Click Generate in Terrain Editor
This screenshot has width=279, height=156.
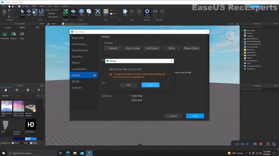pos(5,36)
